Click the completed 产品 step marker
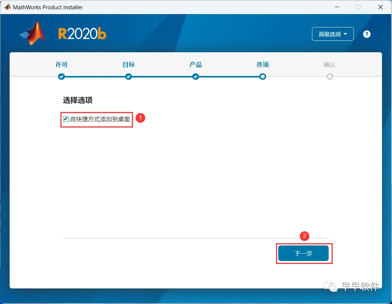 tap(196, 77)
